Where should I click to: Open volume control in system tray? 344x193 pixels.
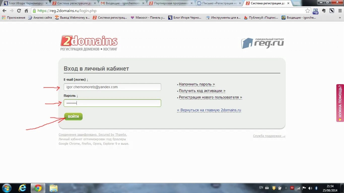(310, 188)
